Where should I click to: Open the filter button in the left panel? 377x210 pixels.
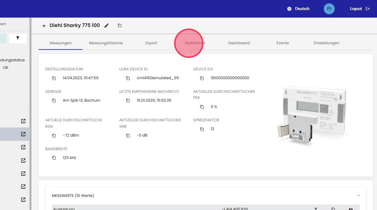pyautogui.click(x=18, y=38)
